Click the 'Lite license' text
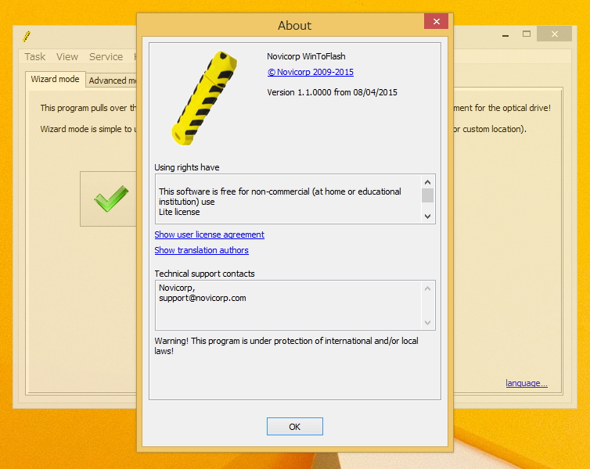Image resolution: width=590 pixels, height=469 pixels. (x=179, y=212)
